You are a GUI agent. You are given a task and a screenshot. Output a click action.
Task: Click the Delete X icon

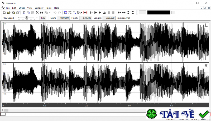click(x=37, y=12)
